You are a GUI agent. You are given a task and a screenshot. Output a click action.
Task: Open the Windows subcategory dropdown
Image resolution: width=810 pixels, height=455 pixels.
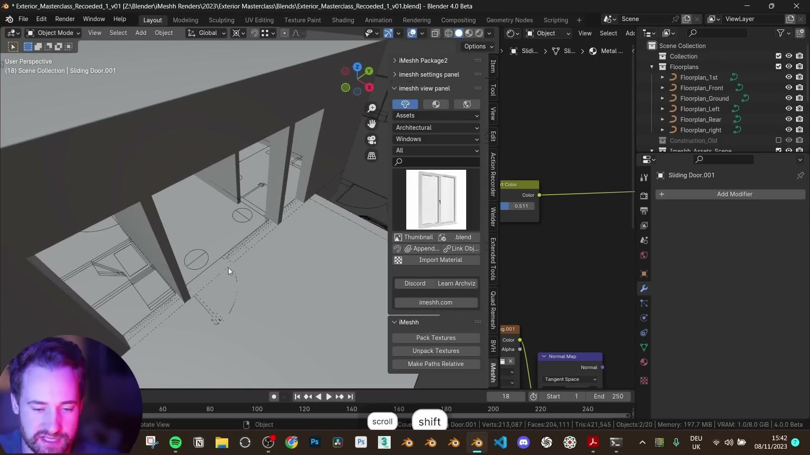436,139
